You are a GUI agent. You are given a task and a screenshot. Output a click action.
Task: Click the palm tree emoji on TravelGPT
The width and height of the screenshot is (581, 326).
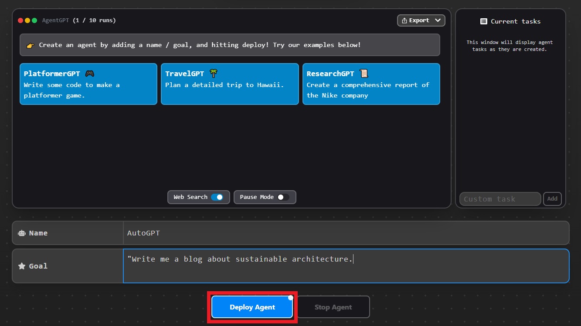tap(213, 74)
